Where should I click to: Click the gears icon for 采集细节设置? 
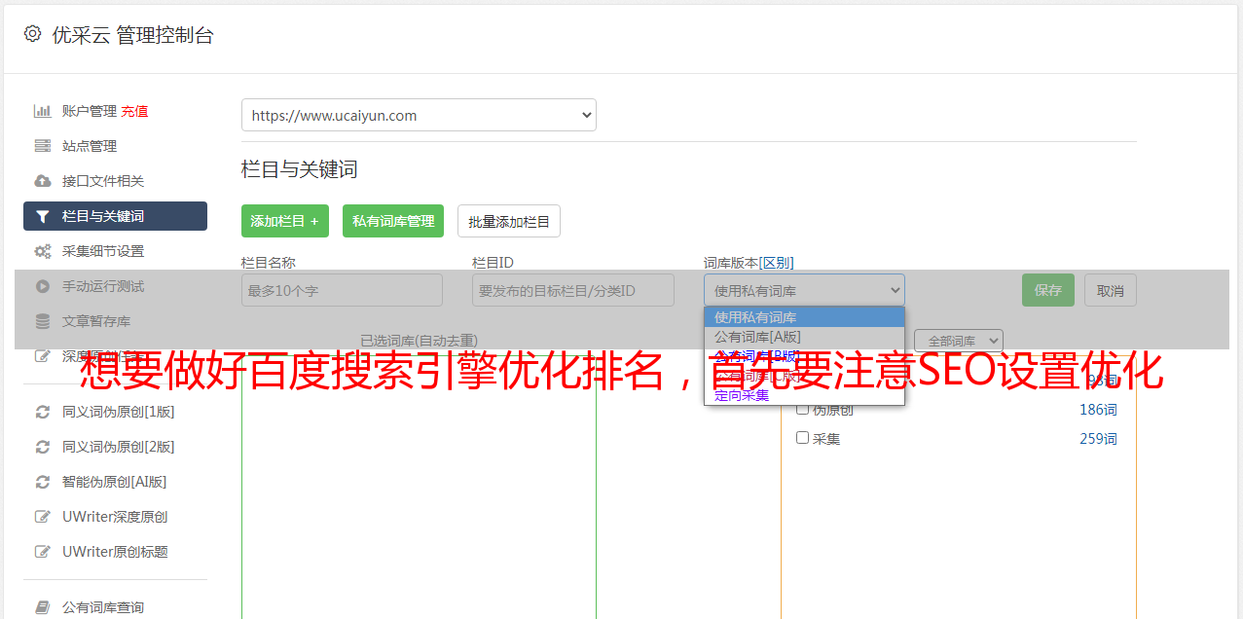42,251
